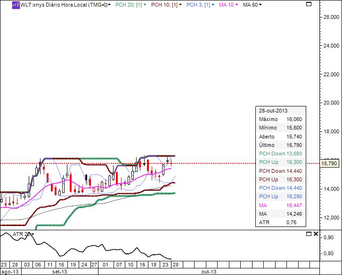Click the CFD instrument icon

point(16,5)
